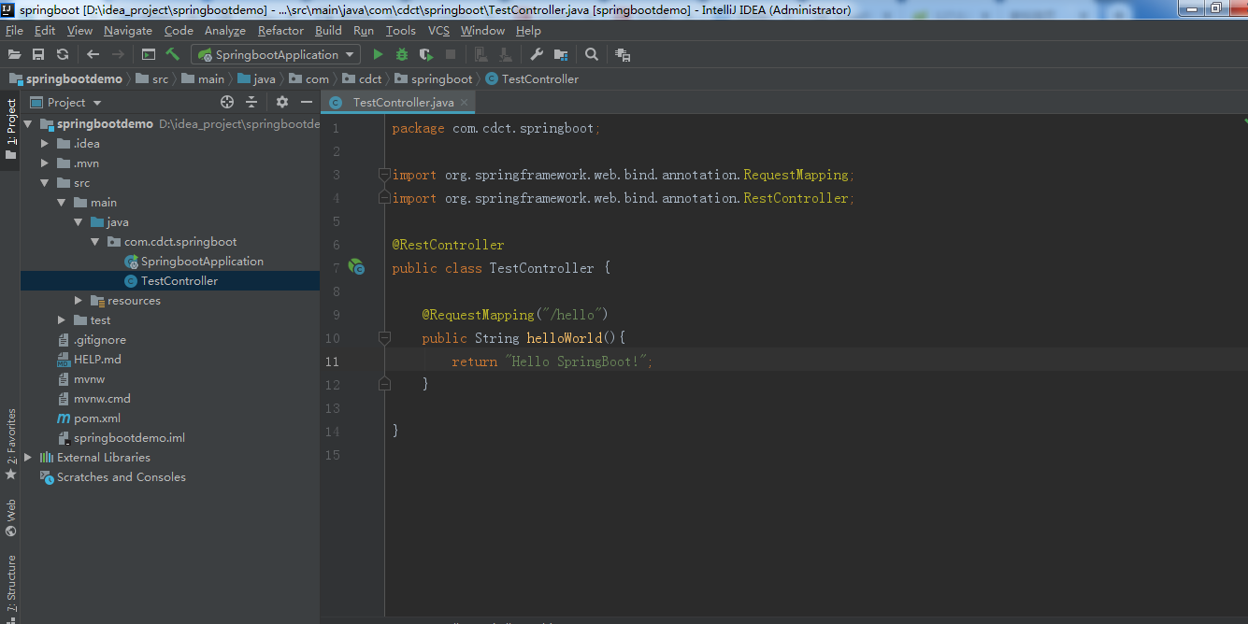Place cursor on line 11 return statement
The image size is (1248, 624).
552,362
